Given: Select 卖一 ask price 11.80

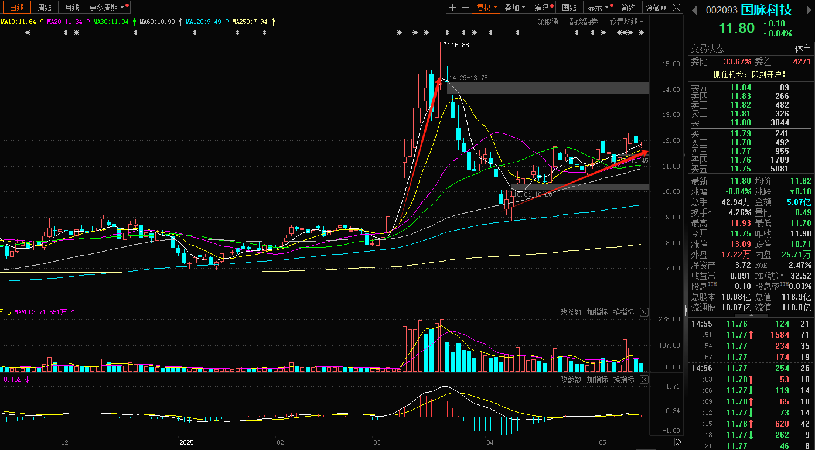Looking at the screenshot, I should [741, 123].
